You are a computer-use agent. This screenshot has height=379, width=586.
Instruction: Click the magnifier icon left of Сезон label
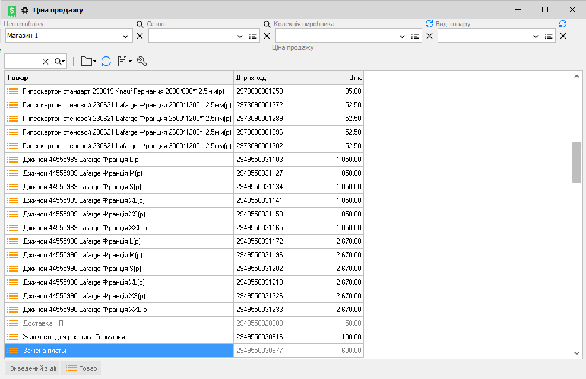click(x=140, y=24)
